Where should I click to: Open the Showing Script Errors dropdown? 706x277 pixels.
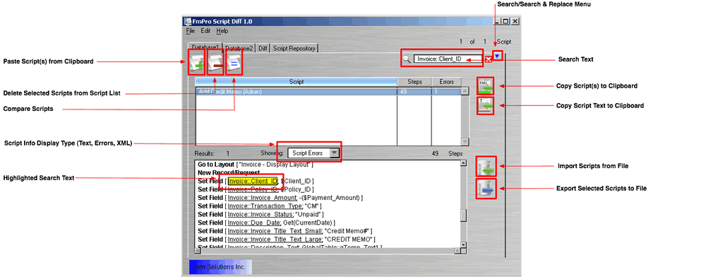click(x=334, y=153)
